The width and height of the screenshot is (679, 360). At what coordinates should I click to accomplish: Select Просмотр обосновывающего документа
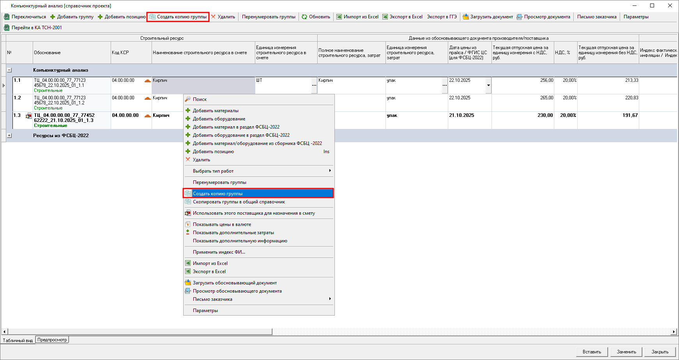coord(259,291)
